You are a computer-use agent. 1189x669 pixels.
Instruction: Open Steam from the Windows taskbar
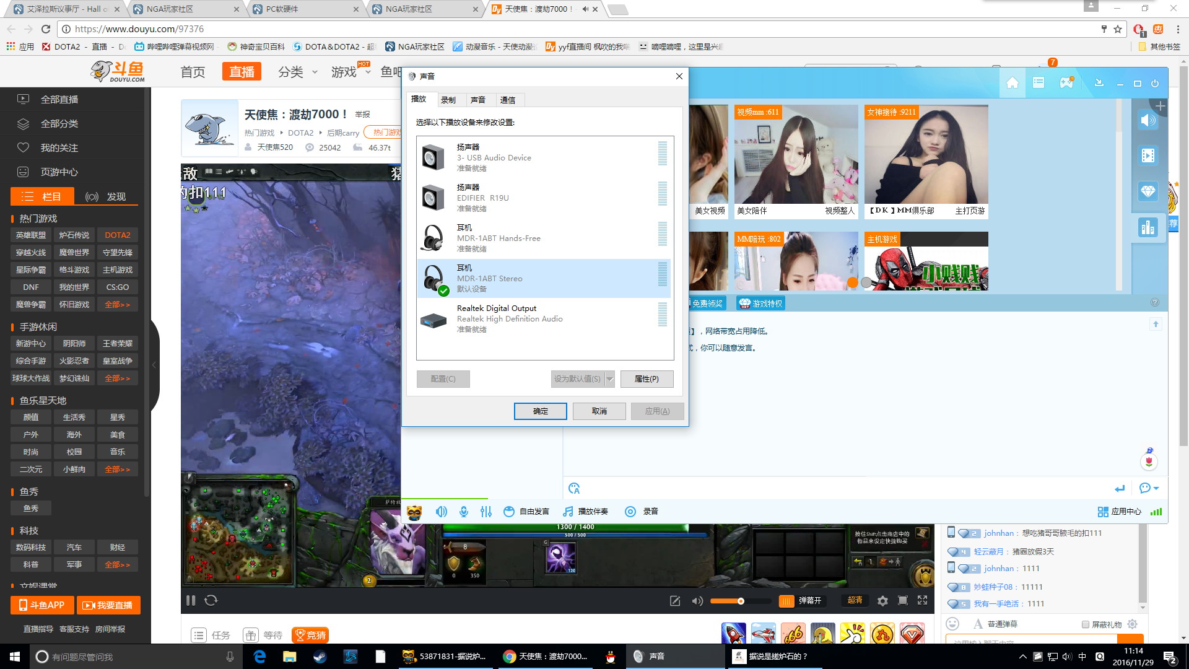(320, 657)
